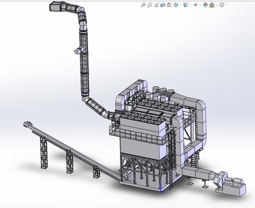Click the View Orientation cube icon

click(x=176, y=5)
